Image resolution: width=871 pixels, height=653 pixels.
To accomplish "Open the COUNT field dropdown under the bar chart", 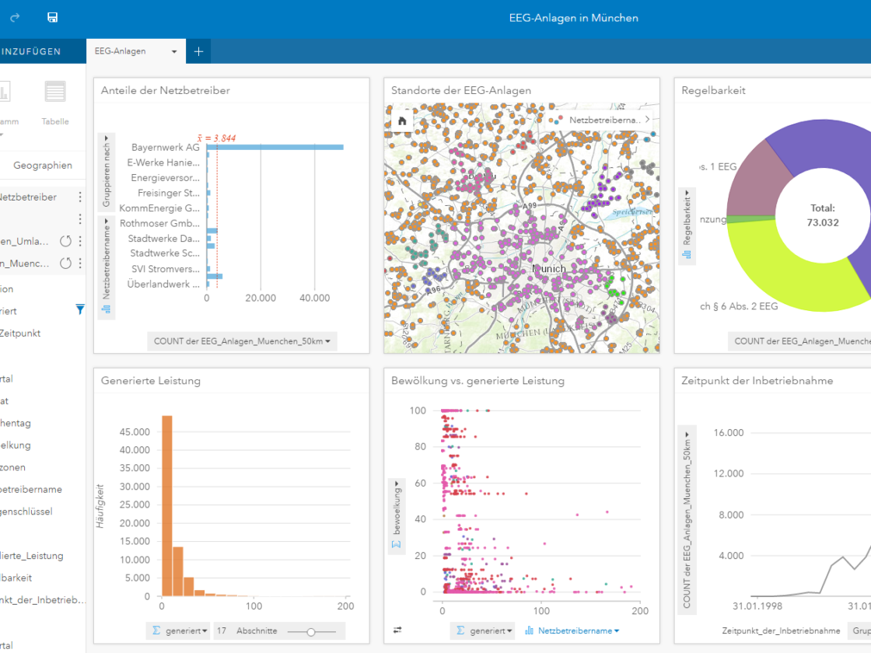I will 241,340.
